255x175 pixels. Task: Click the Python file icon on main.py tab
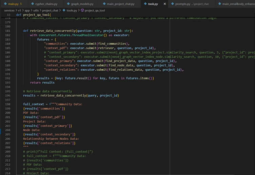tap(5, 4)
